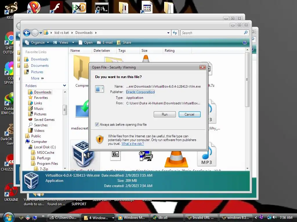
Task: Select the mediacreation tool file icon
Action: coord(82,110)
